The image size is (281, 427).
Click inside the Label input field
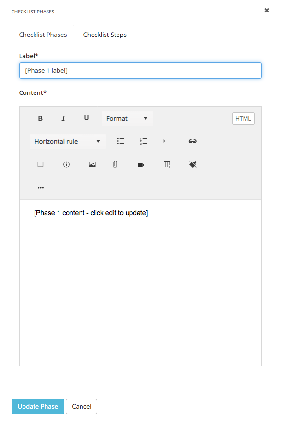tap(140, 70)
